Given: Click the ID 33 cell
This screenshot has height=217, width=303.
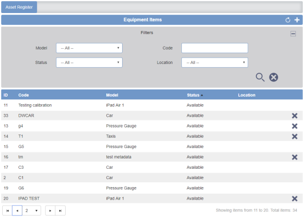Looking at the screenshot, I should point(6,116).
